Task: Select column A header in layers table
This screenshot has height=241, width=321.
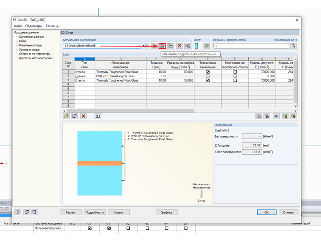Action: pyautogui.click(x=84, y=59)
